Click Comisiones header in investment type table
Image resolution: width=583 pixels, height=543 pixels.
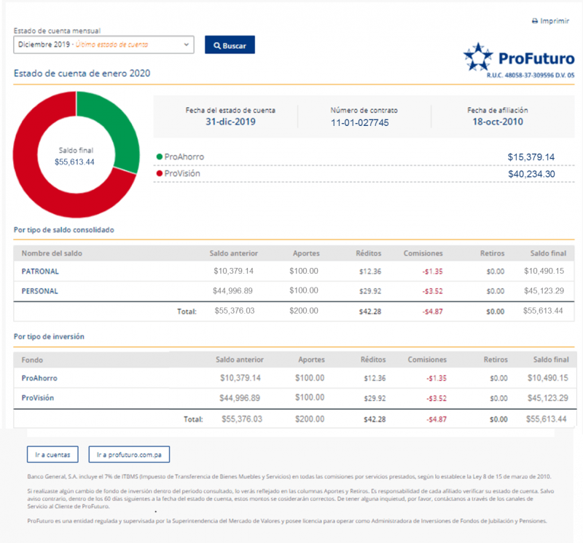click(x=426, y=360)
